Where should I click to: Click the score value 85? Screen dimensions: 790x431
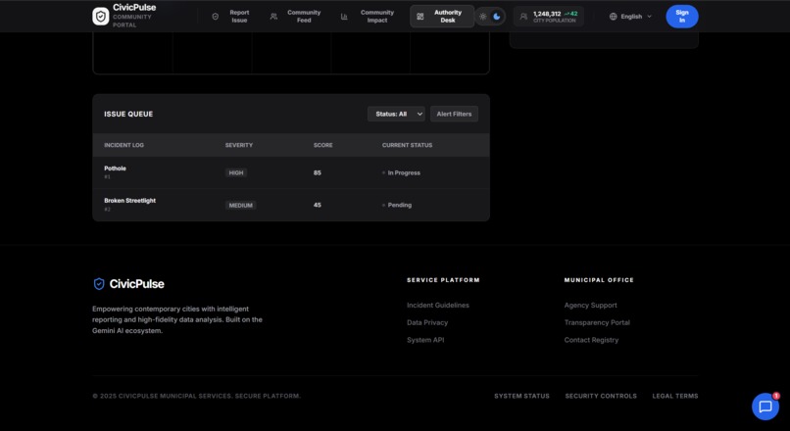318,172
